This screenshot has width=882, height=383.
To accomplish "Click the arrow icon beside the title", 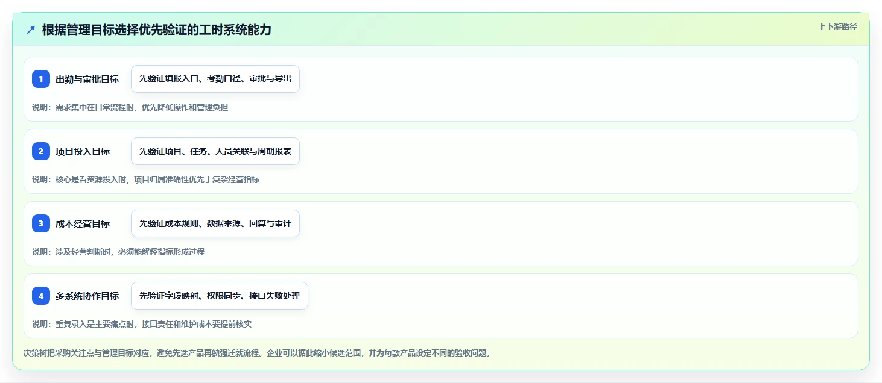I will coord(31,30).
